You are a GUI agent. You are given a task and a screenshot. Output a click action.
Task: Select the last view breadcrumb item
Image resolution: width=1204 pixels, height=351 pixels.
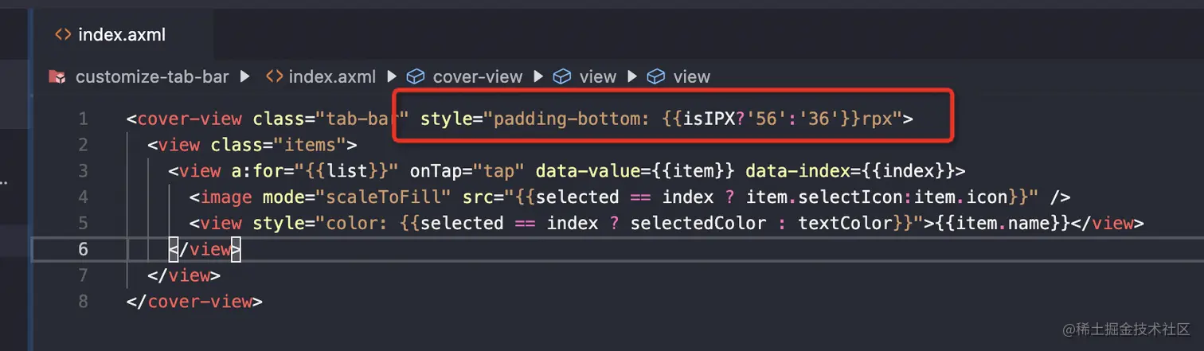[x=691, y=76]
